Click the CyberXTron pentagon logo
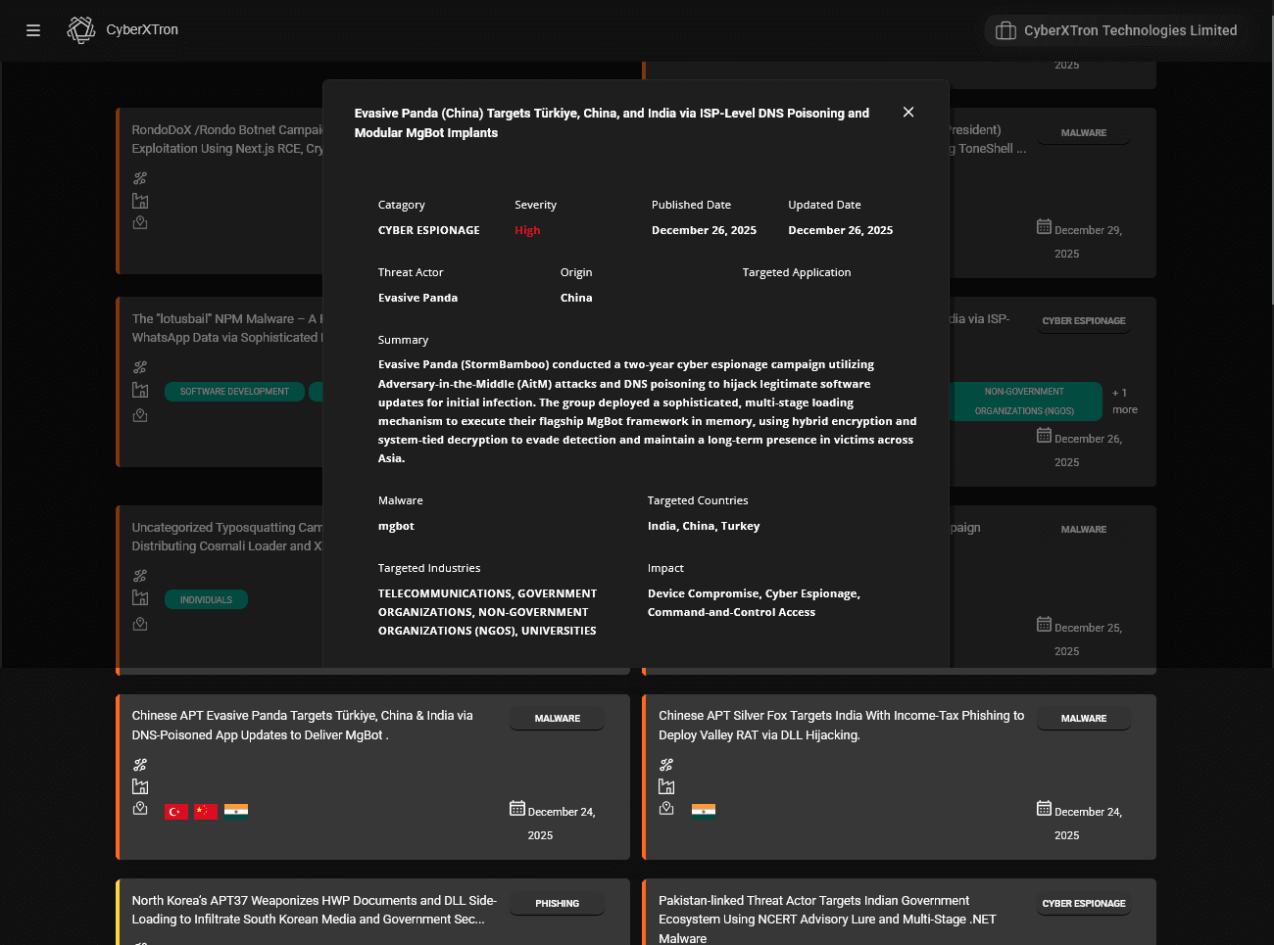The width and height of the screenshot is (1274, 945). (x=80, y=29)
